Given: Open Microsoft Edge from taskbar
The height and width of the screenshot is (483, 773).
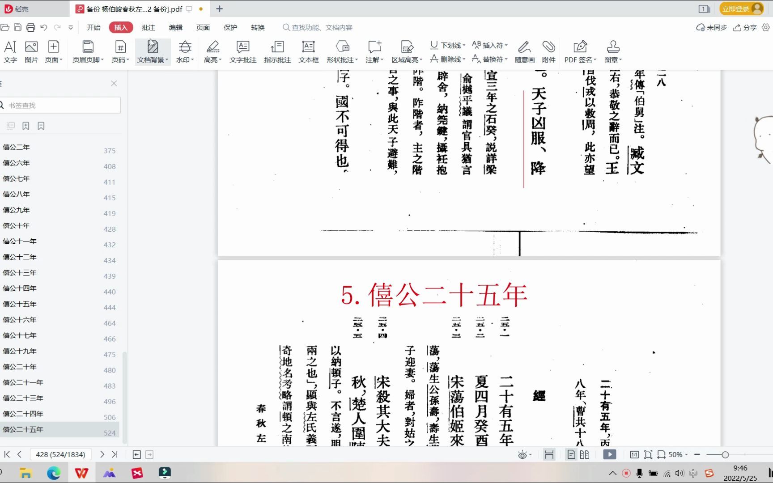Looking at the screenshot, I should 54,473.
